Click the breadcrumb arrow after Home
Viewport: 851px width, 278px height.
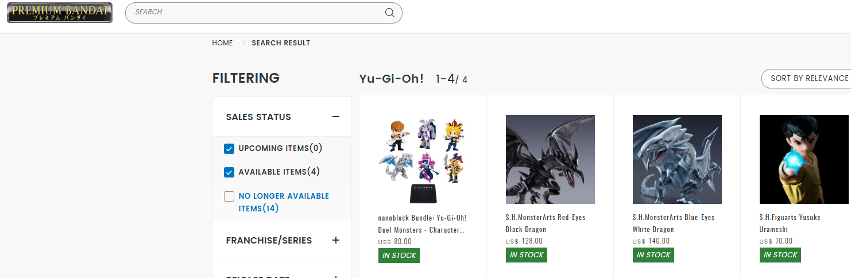click(243, 43)
